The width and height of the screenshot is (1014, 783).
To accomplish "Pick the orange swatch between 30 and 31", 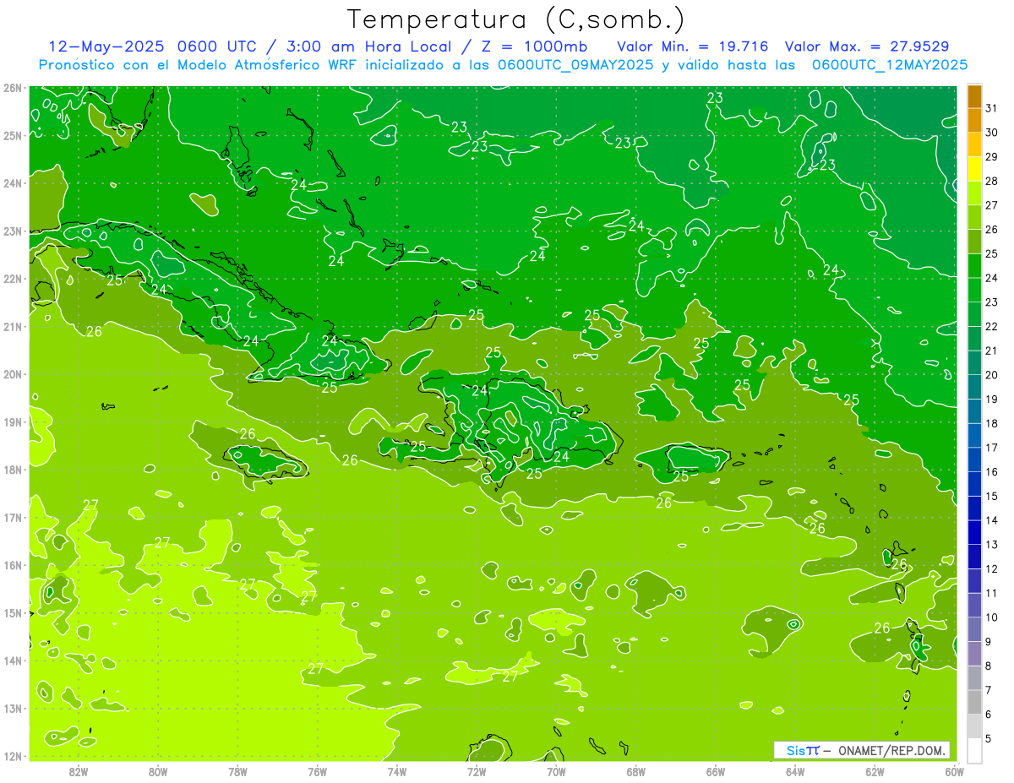I will point(975,121).
